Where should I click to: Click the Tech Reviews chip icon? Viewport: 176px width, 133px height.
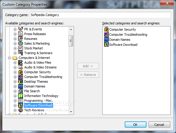[x=21, y=110]
